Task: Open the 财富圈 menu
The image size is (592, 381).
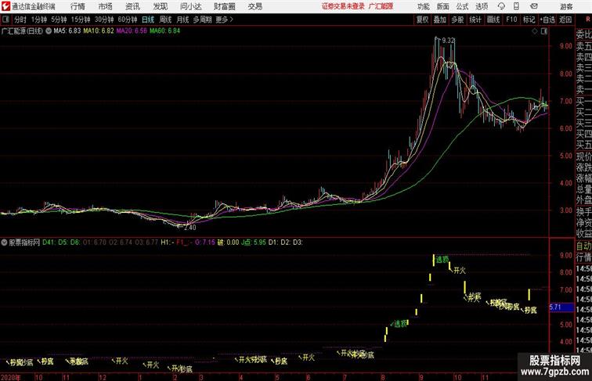Action: coord(225,6)
